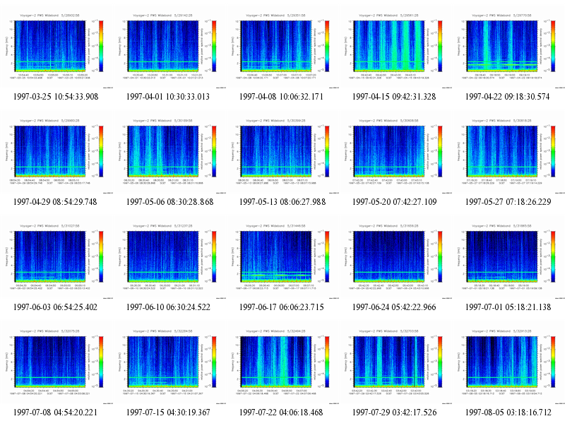Click the caption text 1997-05-13 08:06:27.988
The width and height of the screenshot is (565, 421).
[282, 202]
